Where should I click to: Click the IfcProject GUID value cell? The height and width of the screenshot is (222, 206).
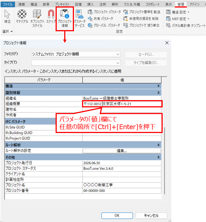click(122, 138)
